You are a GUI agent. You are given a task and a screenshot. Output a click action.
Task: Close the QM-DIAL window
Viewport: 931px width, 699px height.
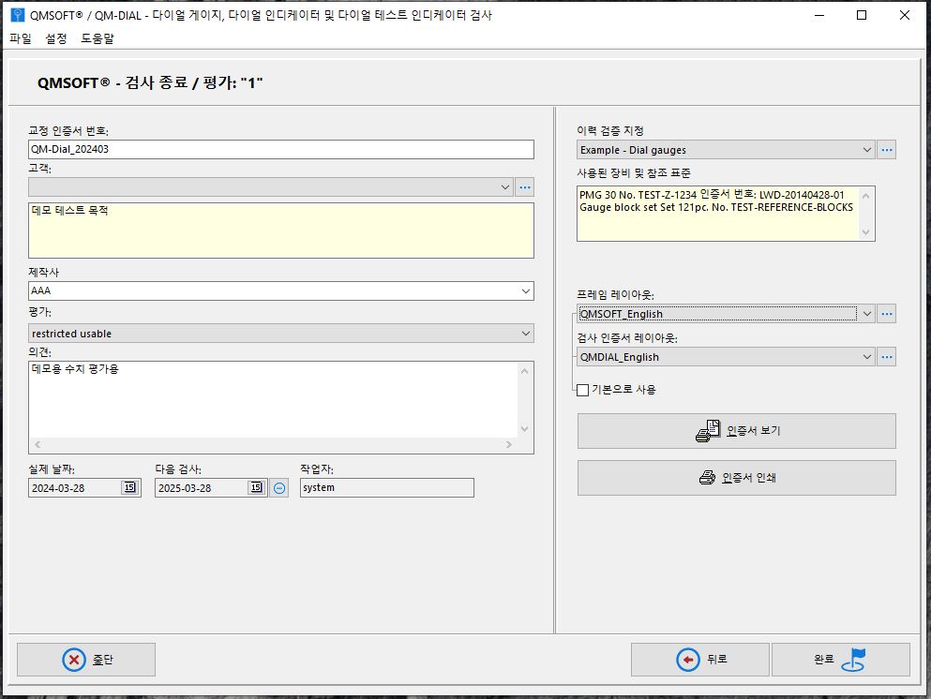[x=905, y=15]
